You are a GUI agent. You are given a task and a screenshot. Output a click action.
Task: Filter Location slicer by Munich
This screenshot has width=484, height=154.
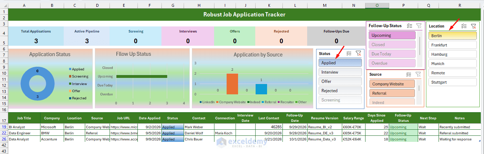point(452,64)
